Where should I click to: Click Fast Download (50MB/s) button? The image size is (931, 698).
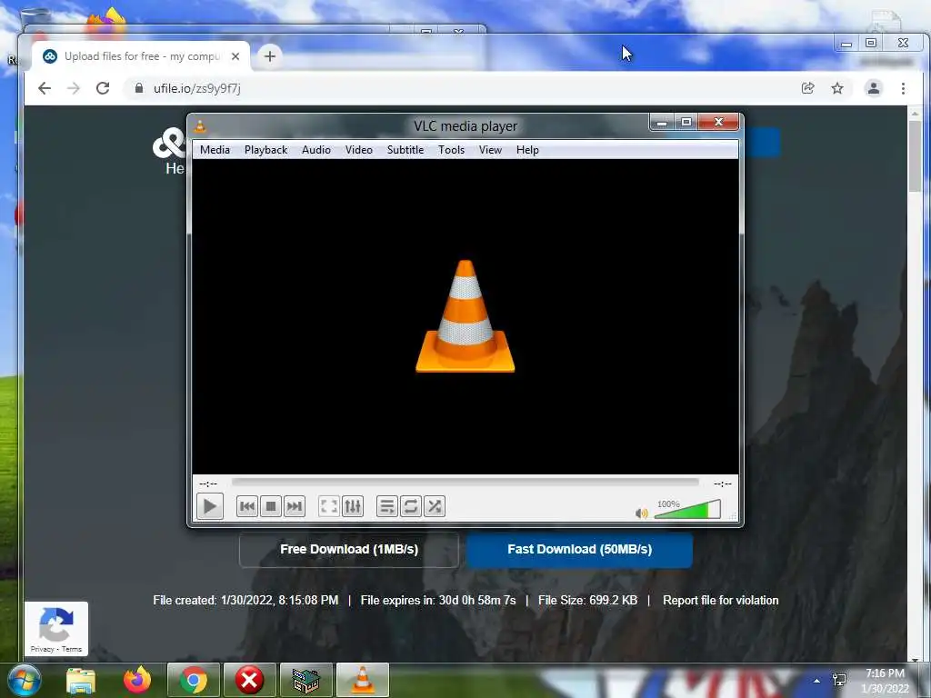579,550
